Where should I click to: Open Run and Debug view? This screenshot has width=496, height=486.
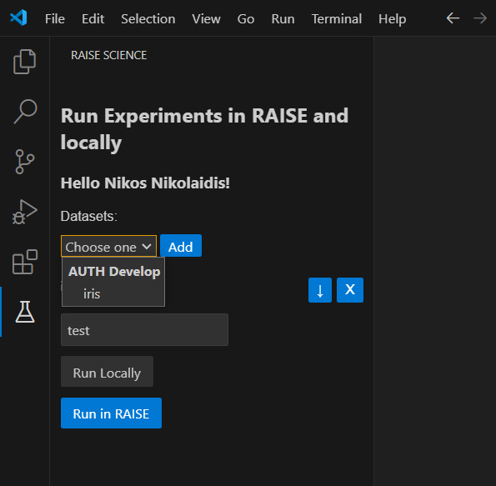click(25, 212)
